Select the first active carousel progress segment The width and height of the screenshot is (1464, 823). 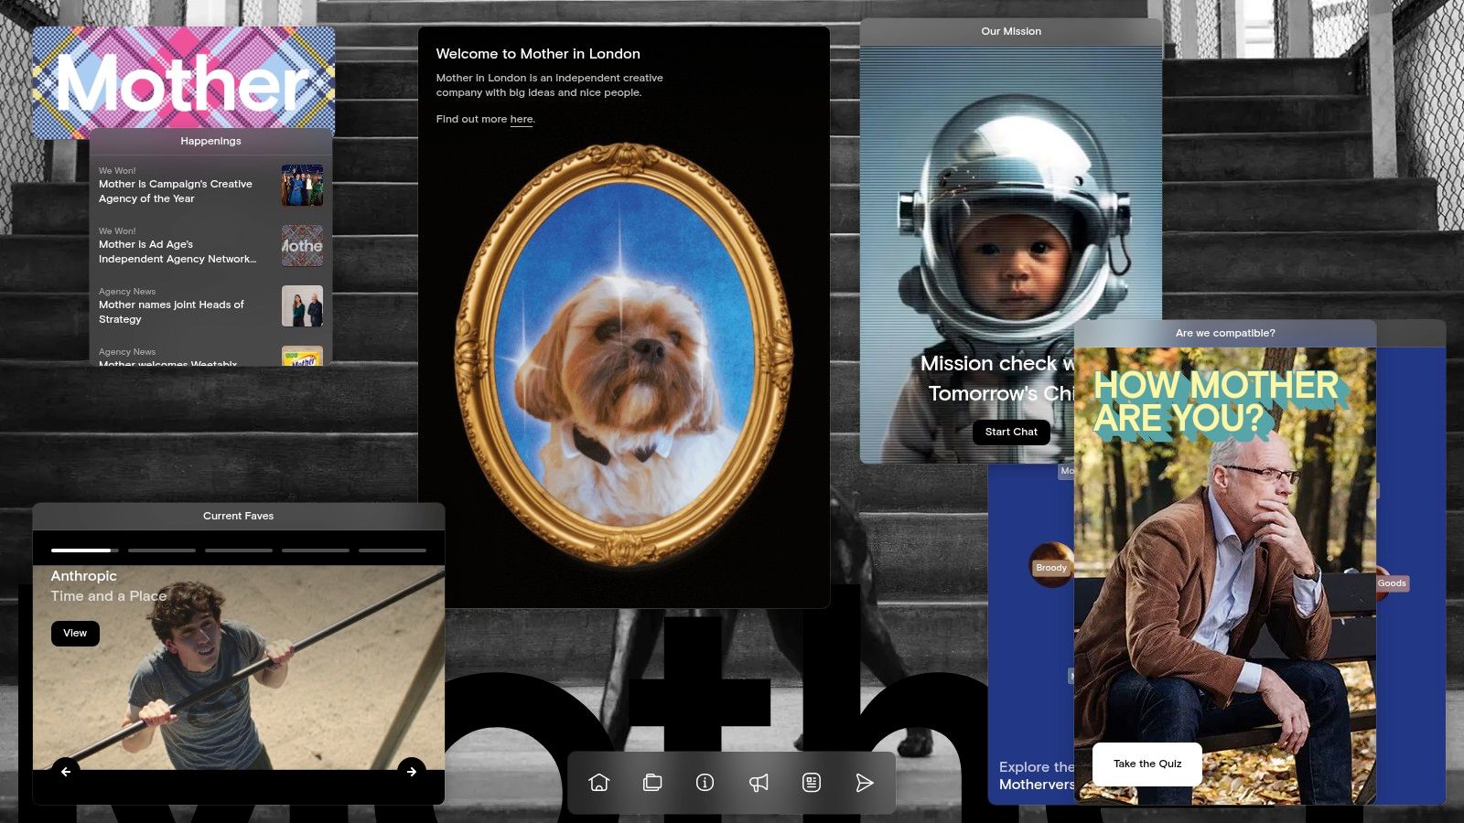[x=85, y=550]
